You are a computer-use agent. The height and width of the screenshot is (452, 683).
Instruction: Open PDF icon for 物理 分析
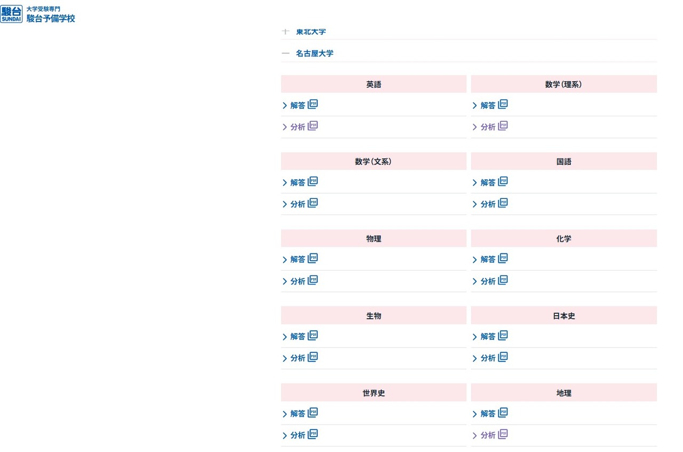click(313, 280)
